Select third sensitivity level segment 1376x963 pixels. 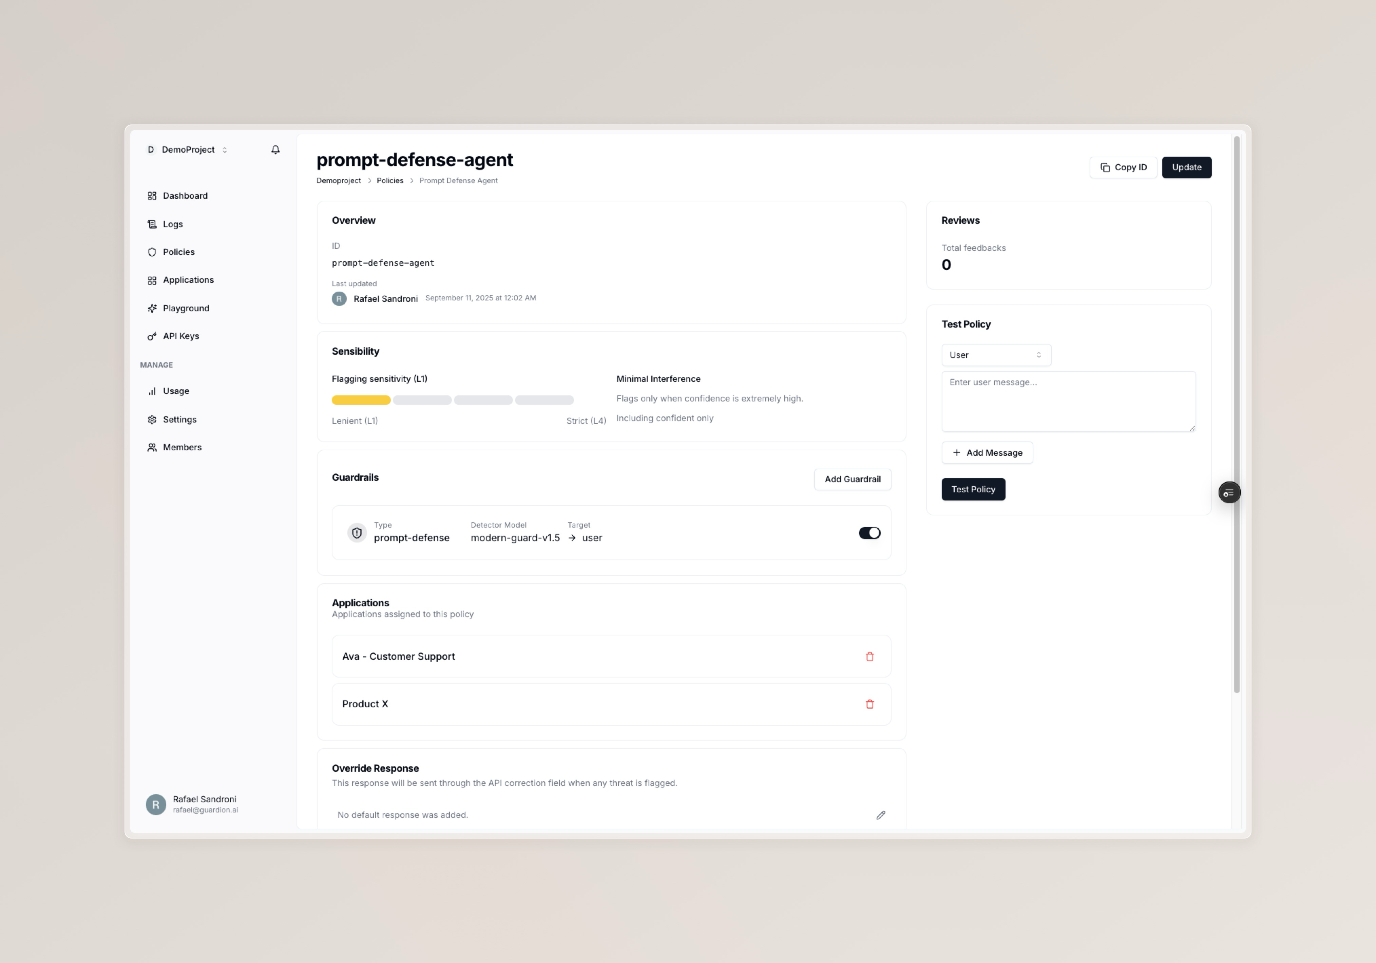[x=483, y=400]
